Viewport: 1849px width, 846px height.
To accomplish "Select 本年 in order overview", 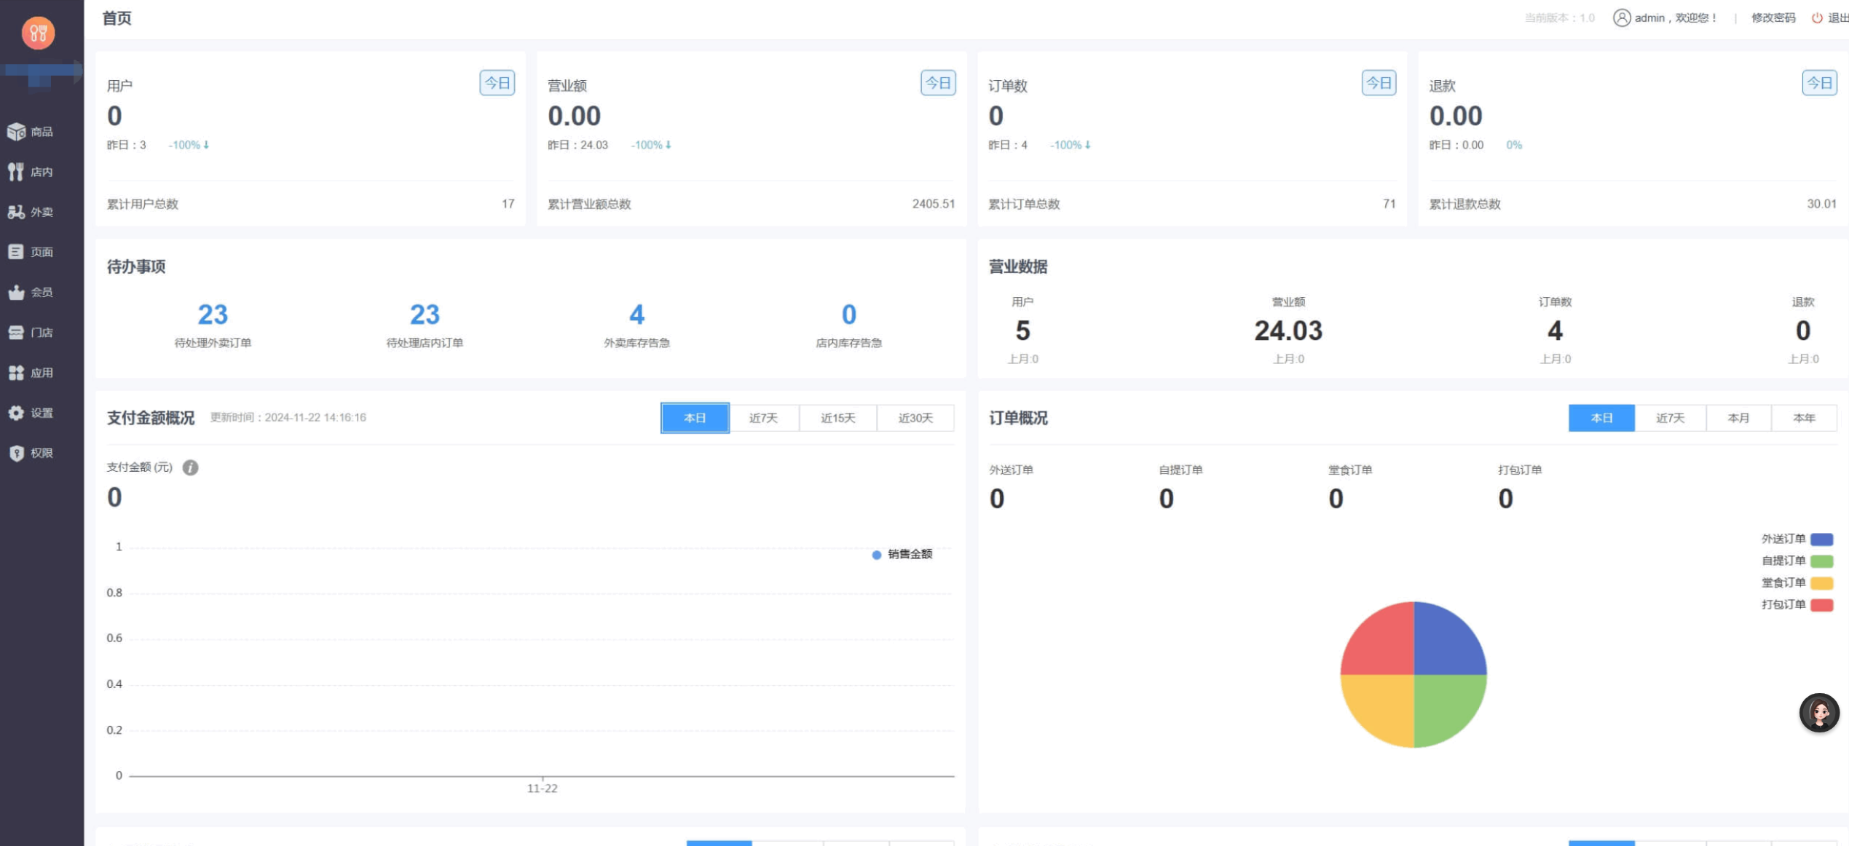I will (x=1803, y=418).
